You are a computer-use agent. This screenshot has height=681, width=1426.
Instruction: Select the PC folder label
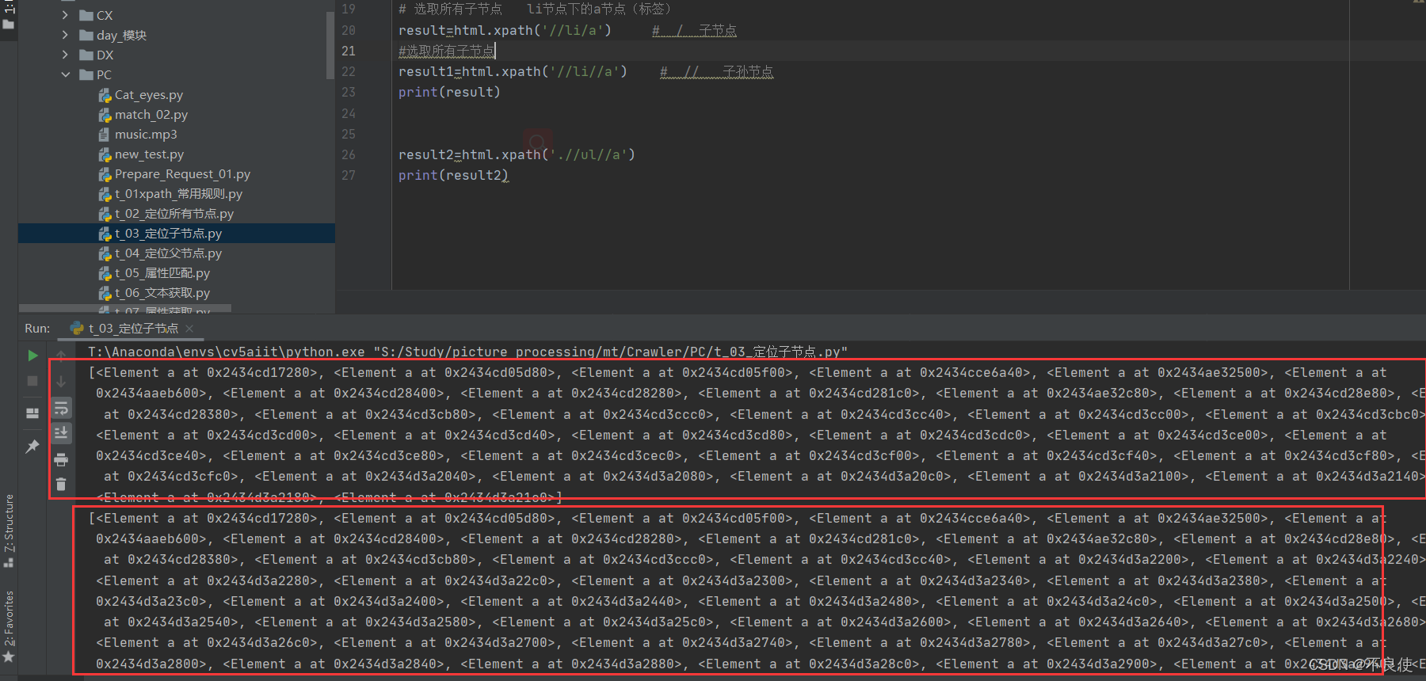(x=104, y=74)
